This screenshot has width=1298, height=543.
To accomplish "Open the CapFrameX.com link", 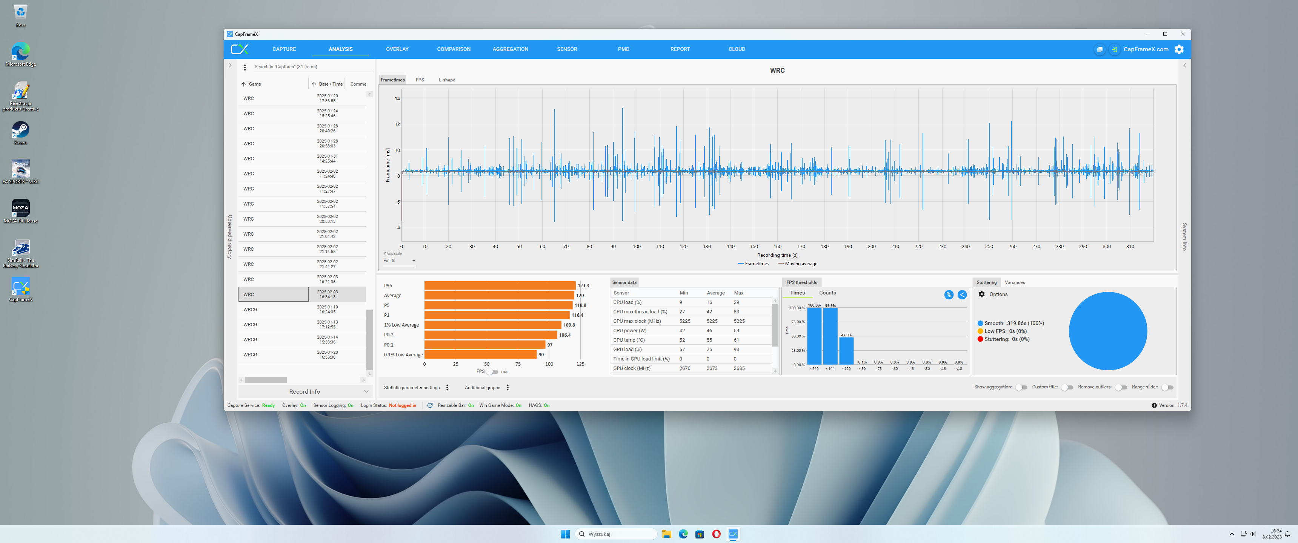I will pyautogui.click(x=1146, y=49).
